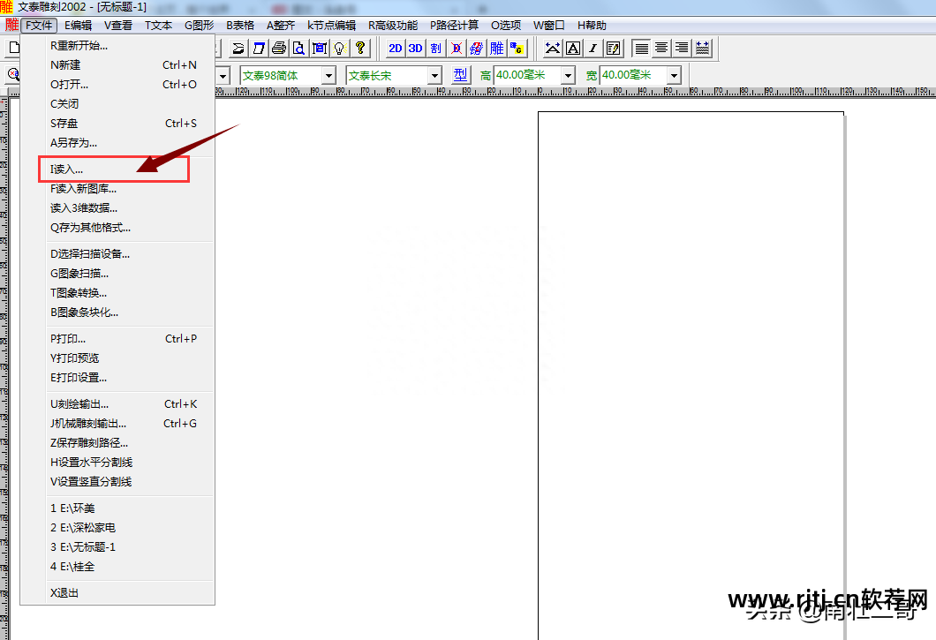Toggle center text alignment
The image size is (936, 640).
pos(661,49)
